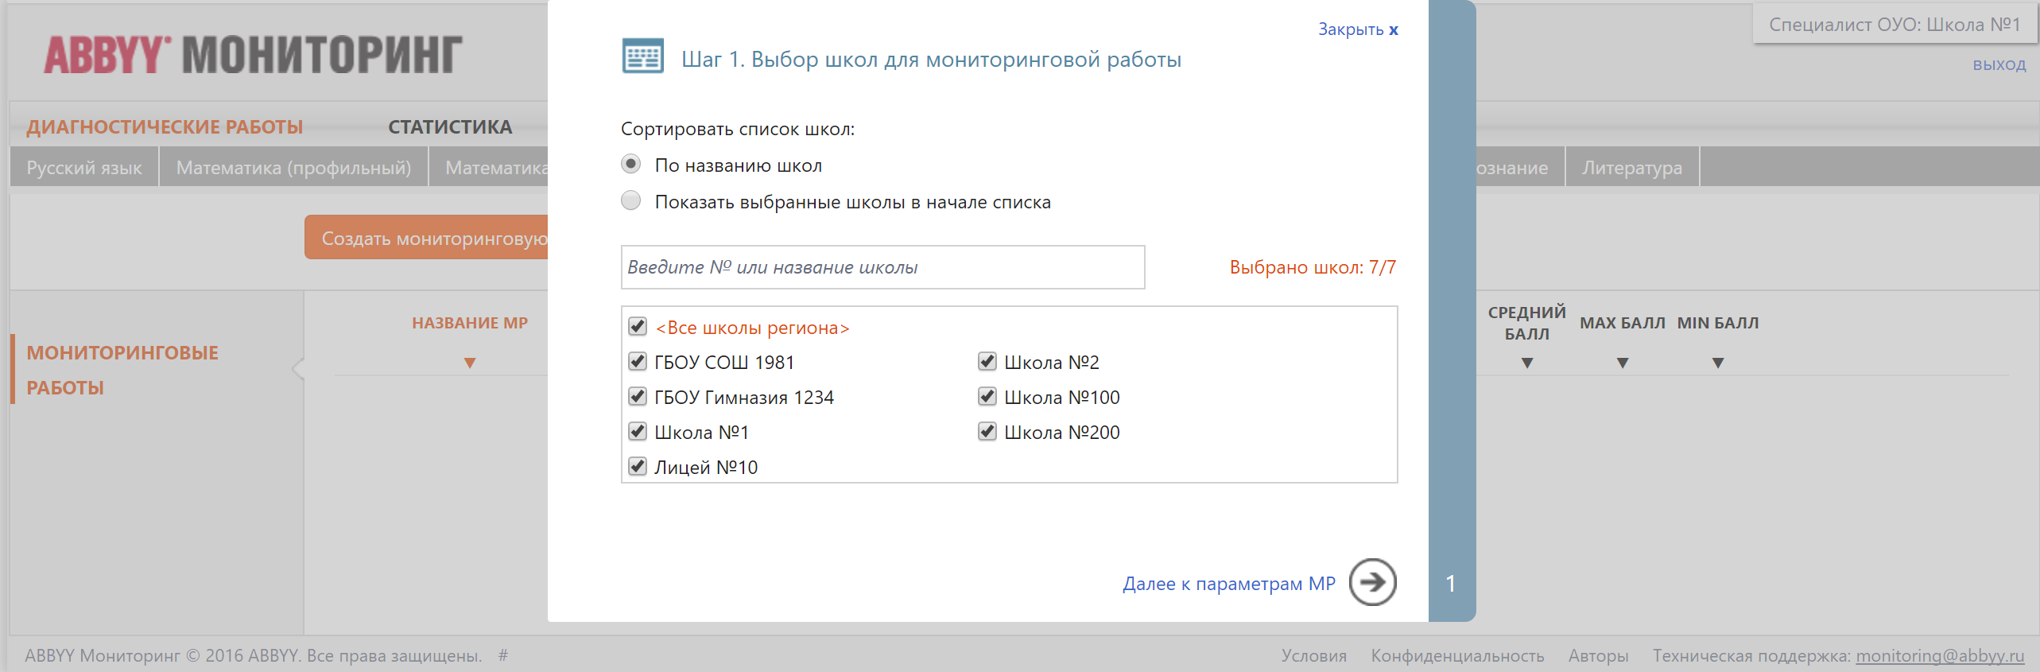Open the Русский язык tab
This screenshot has width=2040, height=672.
84,168
